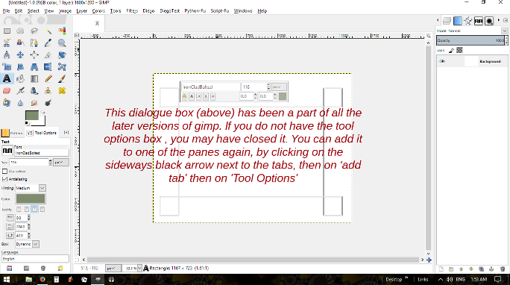
Task: Select the Heal tool
Action: pos(62,91)
